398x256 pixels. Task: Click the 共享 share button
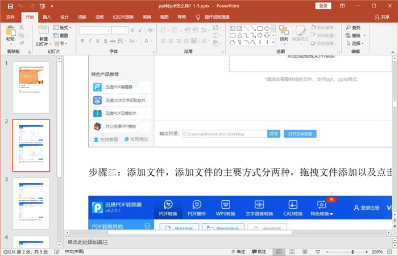pos(382,17)
